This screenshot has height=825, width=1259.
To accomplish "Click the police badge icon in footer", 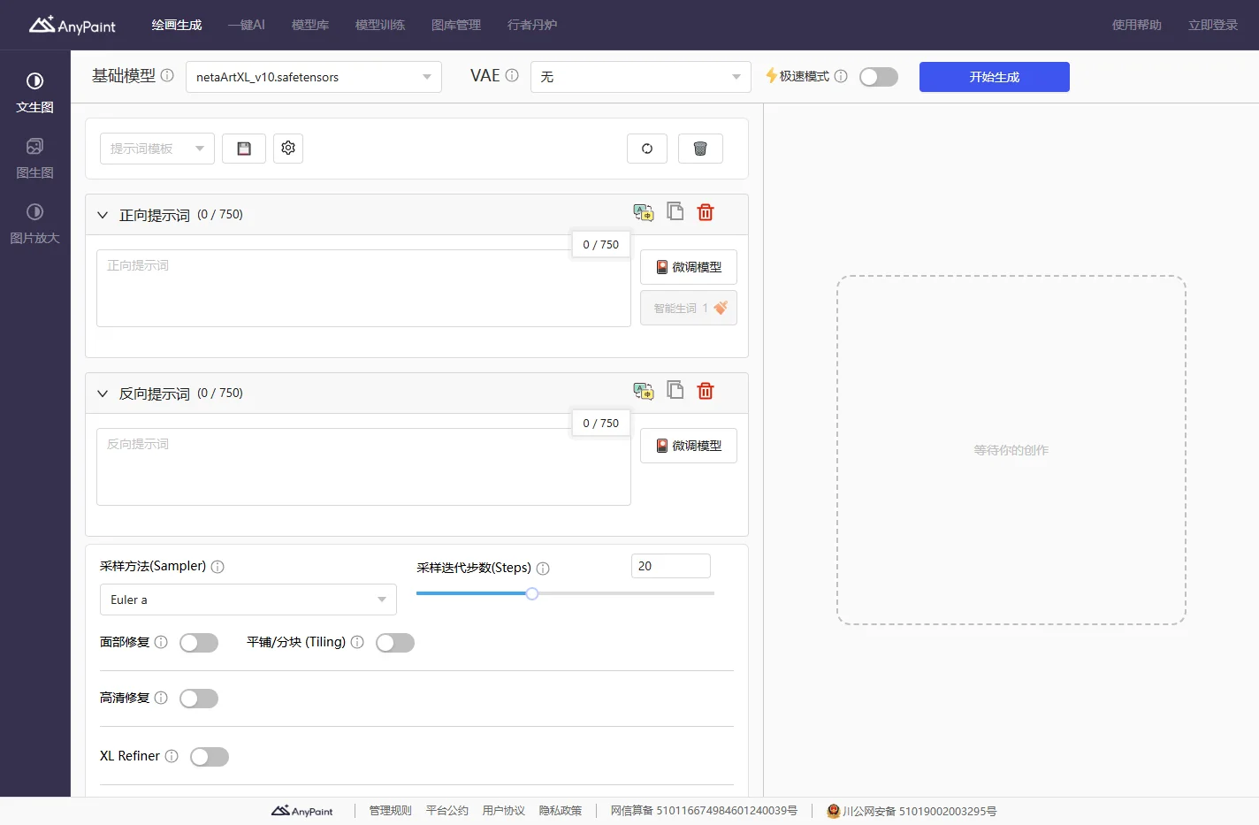I will [x=833, y=811].
